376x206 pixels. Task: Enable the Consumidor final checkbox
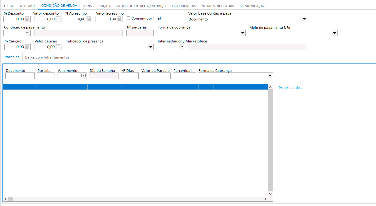[129, 18]
